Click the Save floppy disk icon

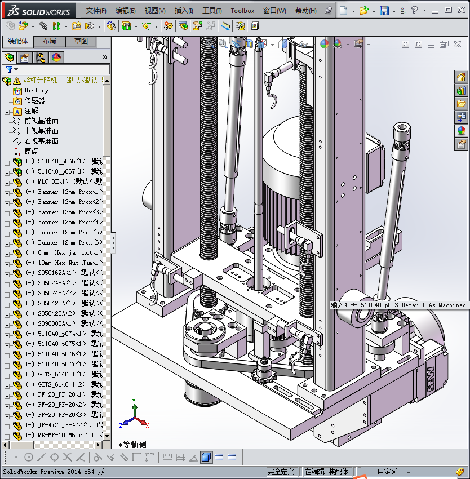[x=384, y=11]
